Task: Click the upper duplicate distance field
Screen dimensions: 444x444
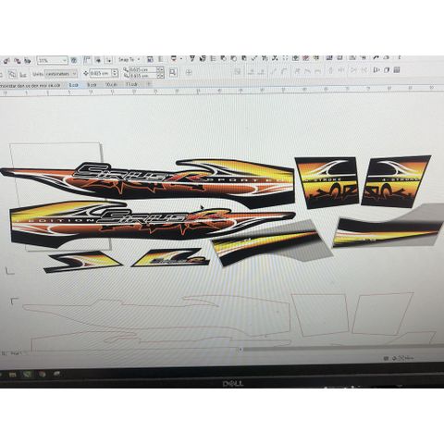Action: [142, 69]
